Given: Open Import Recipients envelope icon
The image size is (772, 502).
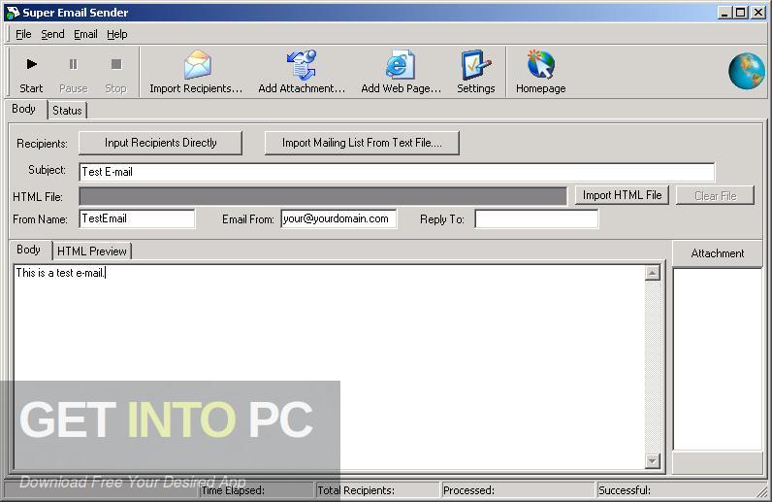Looking at the screenshot, I should coord(198,65).
